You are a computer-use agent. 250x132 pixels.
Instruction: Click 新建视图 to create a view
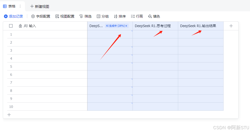click(40, 7)
